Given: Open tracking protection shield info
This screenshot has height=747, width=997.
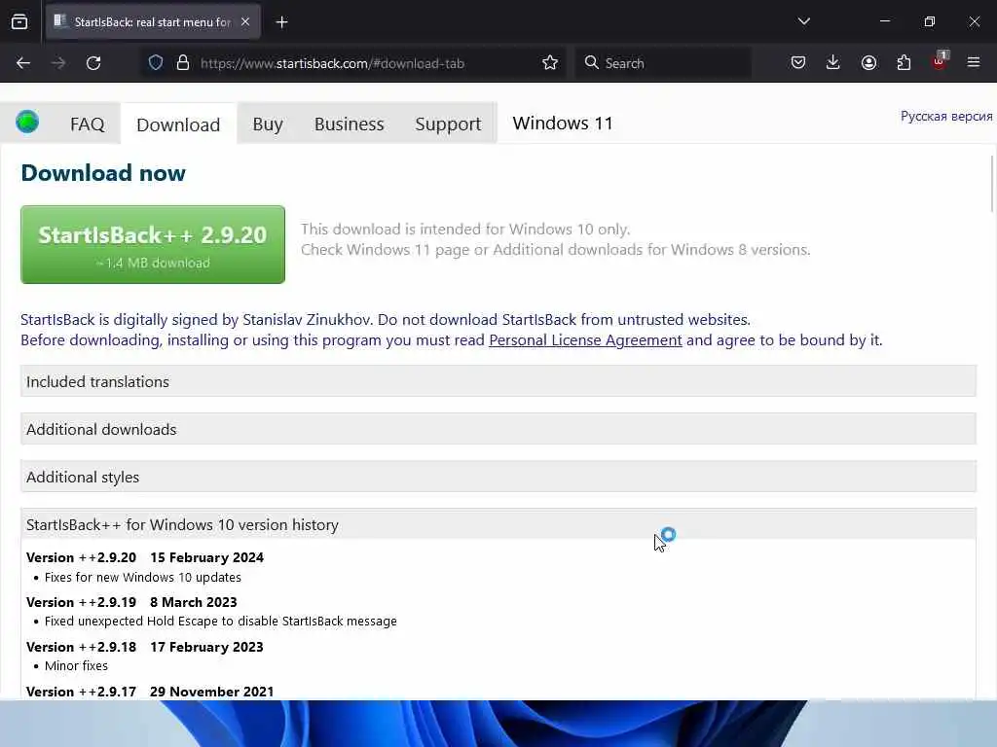Looking at the screenshot, I should (x=156, y=63).
